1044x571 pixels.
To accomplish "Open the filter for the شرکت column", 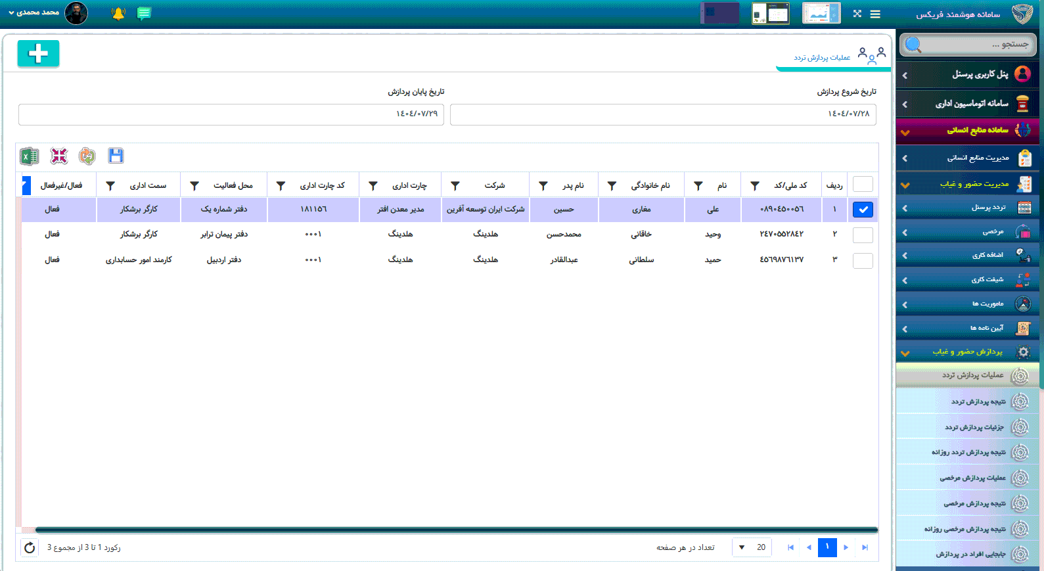I will coord(455,186).
